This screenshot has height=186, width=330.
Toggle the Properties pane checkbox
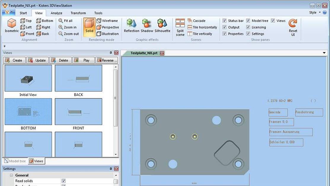coord(224,34)
